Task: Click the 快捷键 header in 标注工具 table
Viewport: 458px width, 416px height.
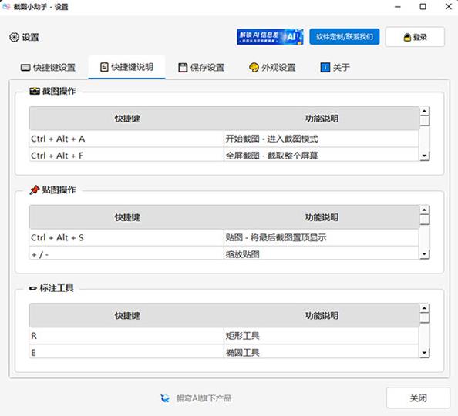Action: 126,316
